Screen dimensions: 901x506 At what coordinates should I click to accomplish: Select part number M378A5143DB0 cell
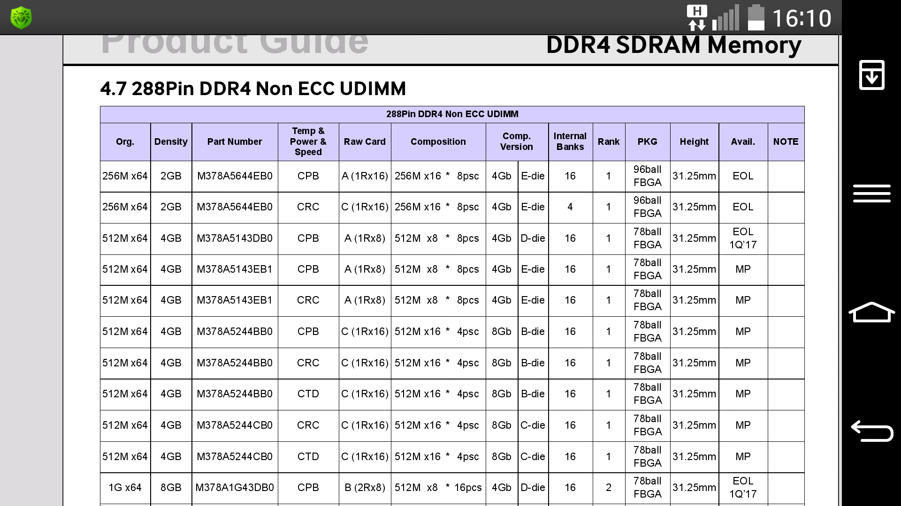pyautogui.click(x=235, y=238)
